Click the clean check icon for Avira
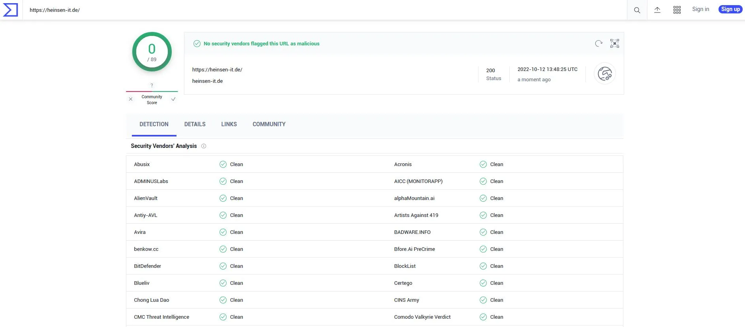This screenshot has height=327, width=745. [223, 232]
